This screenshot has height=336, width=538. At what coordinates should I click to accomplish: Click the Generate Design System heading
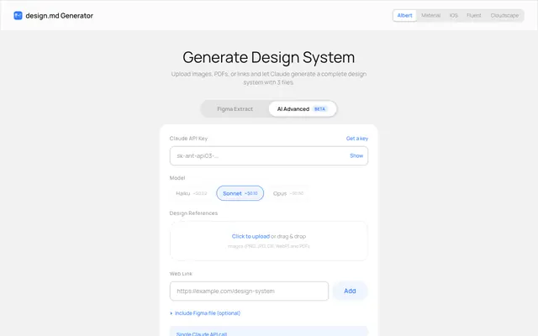[269, 57]
